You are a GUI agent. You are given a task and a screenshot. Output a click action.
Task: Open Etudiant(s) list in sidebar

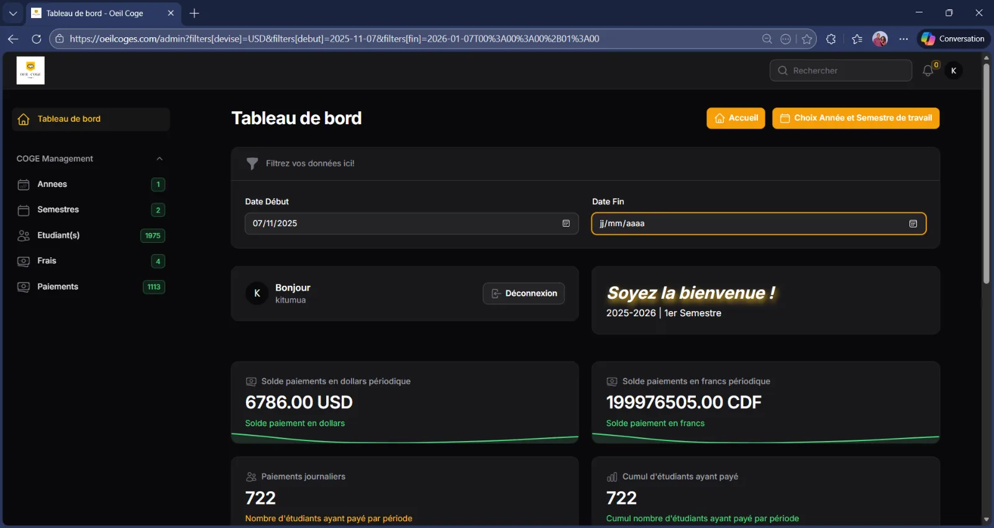91,235
